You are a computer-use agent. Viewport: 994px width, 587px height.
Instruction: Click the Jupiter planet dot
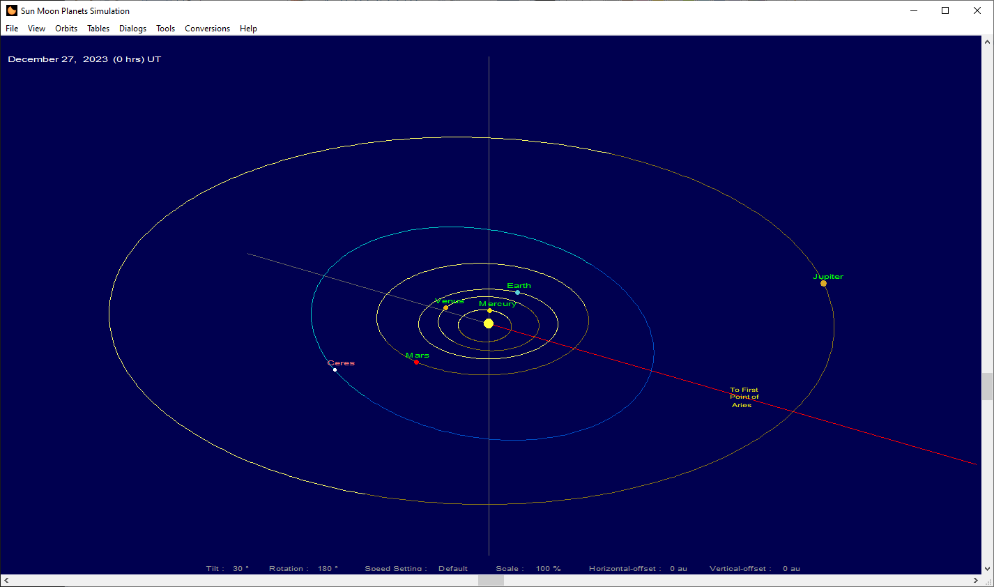tap(823, 284)
